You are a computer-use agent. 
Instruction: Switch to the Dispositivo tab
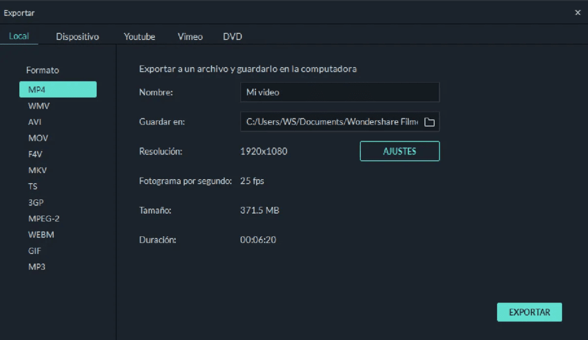pyautogui.click(x=78, y=36)
